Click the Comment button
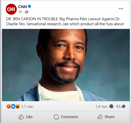The width and height of the screenshot is (131, 123). click(66, 117)
